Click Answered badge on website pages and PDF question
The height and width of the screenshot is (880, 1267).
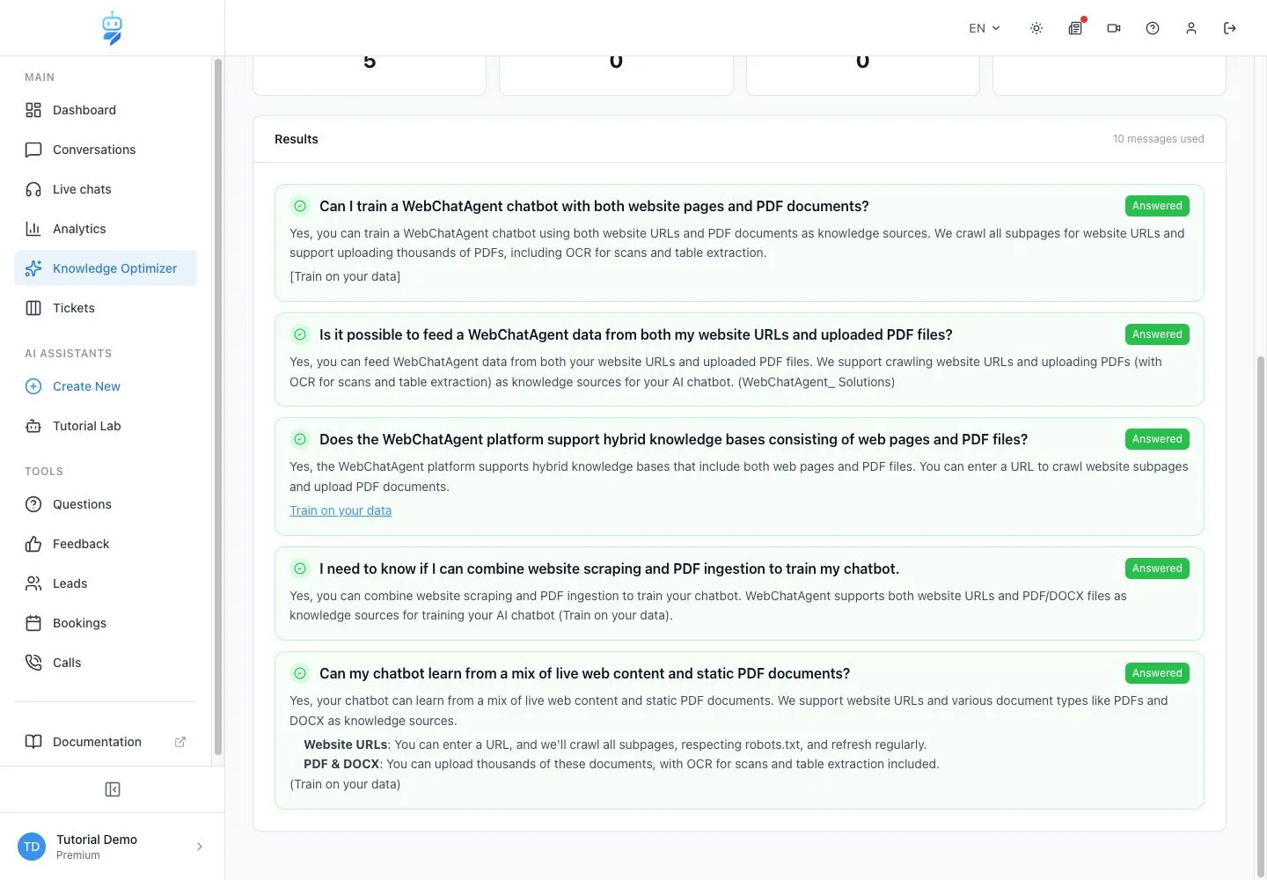[x=1157, y=206]
